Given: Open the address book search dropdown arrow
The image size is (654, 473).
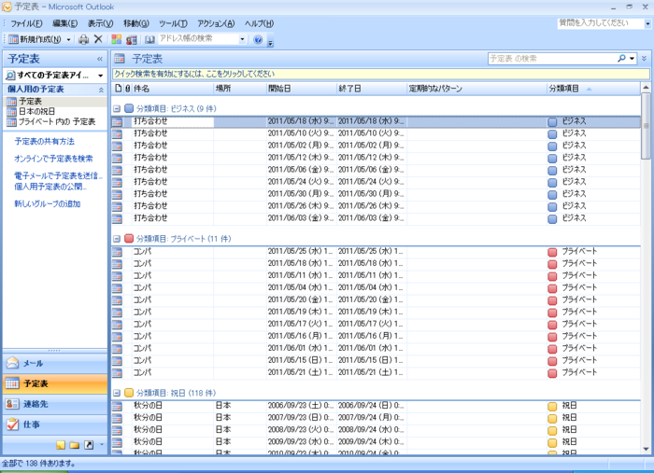Looking at the screenshot, I should 242,39.
